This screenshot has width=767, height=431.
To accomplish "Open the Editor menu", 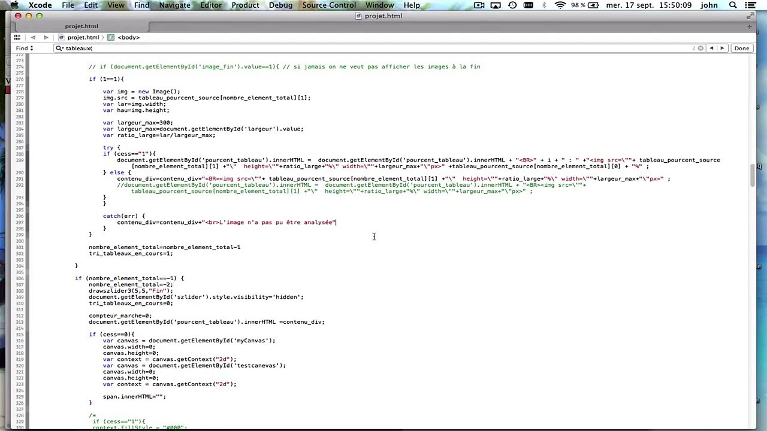I will 211,5.
